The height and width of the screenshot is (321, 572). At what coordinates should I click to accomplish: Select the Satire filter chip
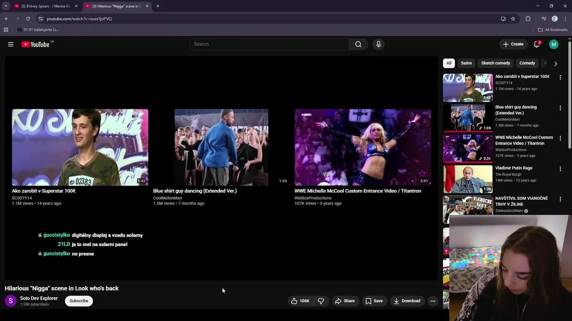(466, 63)
